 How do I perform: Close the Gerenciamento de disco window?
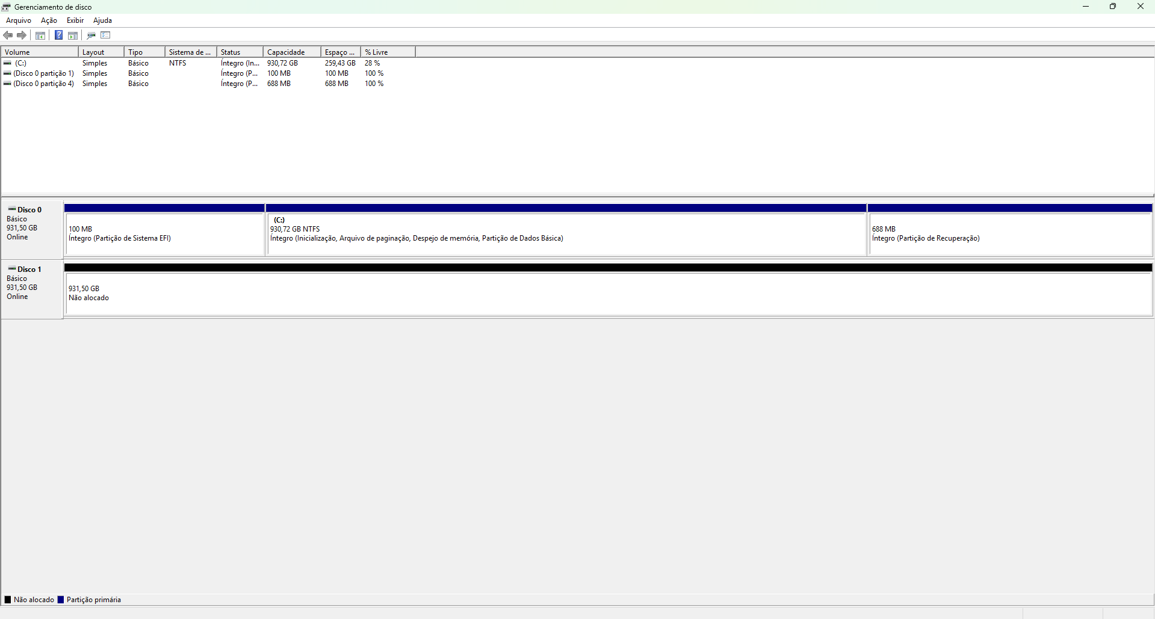[x=1141, y=7]
